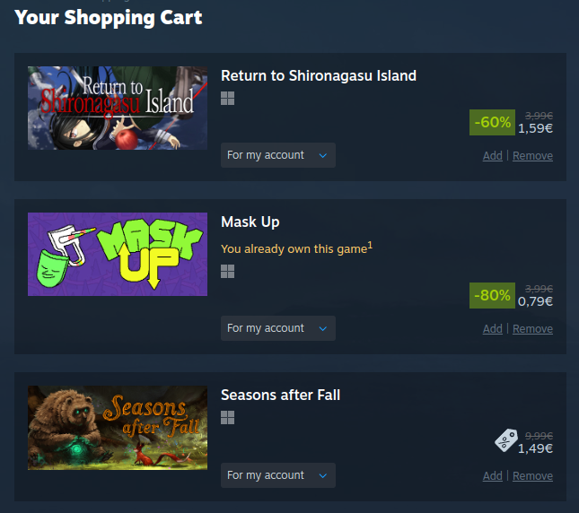Click Windows icon under Seasons after Fall
Image resolution: width=579 pixels, height=513 pixels.
(x=227, y=417)
